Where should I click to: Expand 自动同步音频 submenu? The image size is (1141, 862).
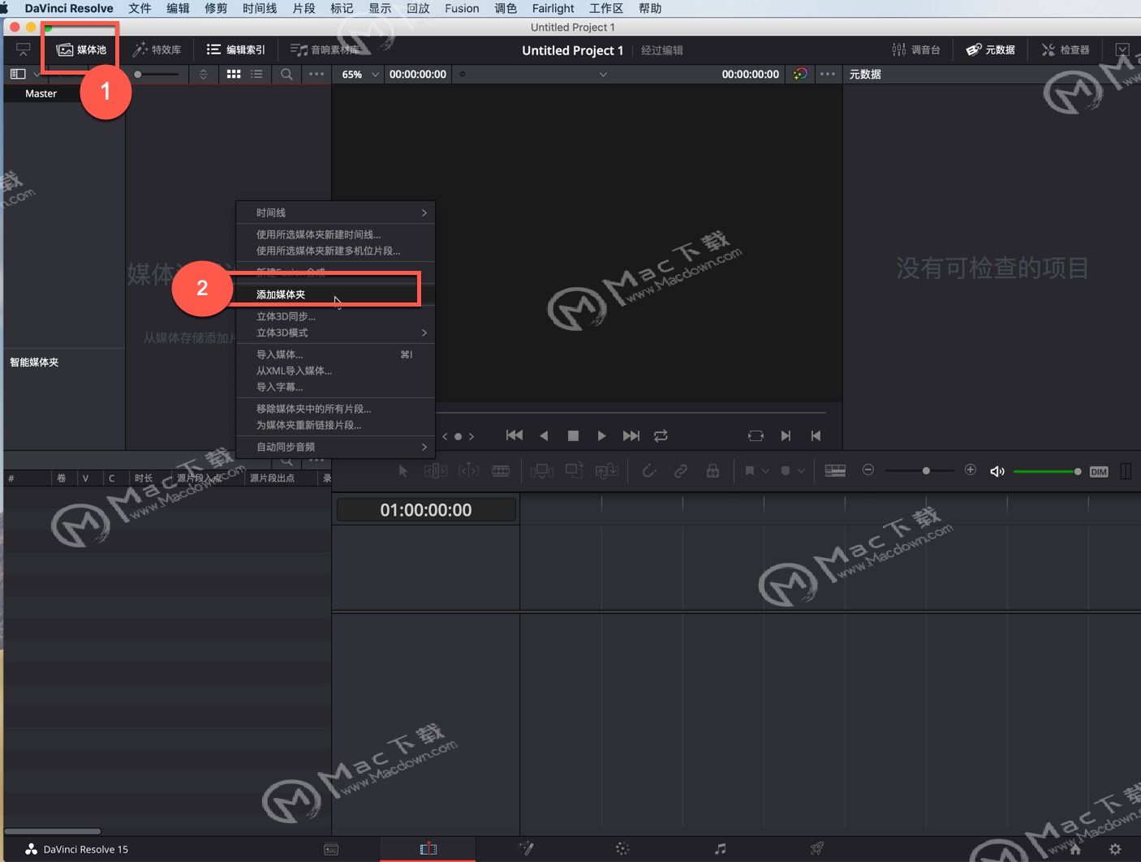tap(335, 447)
